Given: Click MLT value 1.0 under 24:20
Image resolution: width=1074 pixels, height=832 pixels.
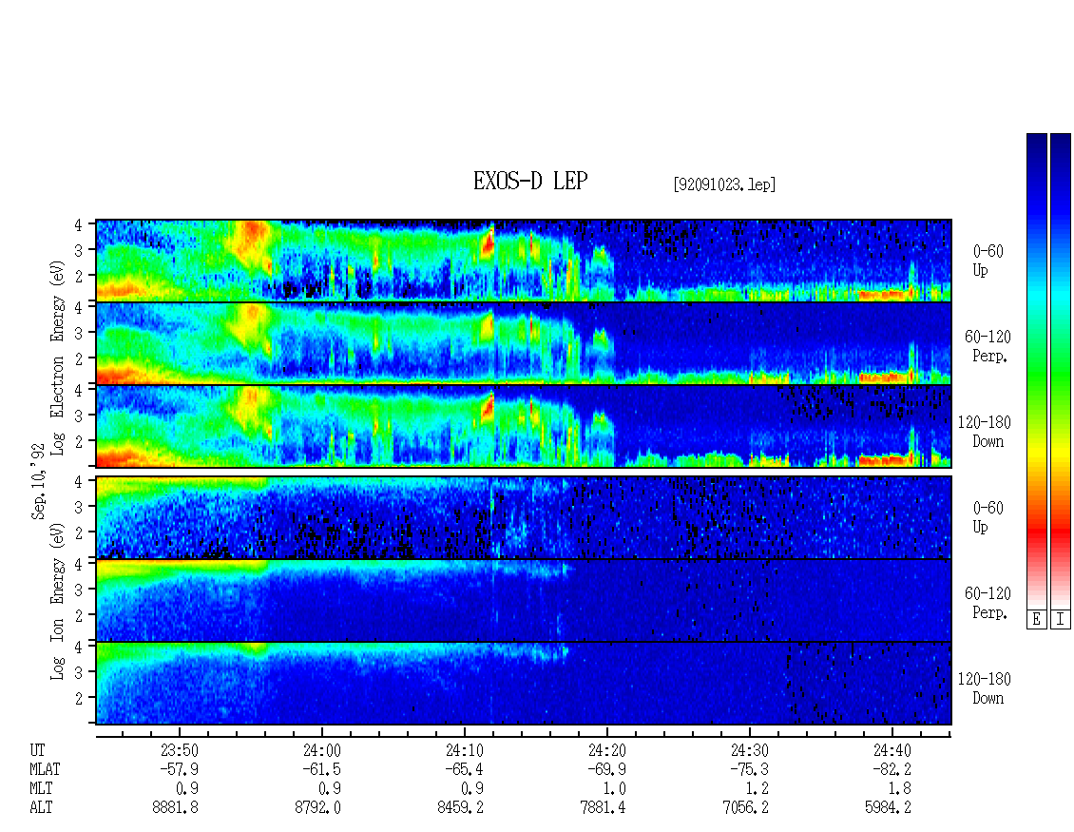Looking at the screenshot, I should [x=615, y=789].
